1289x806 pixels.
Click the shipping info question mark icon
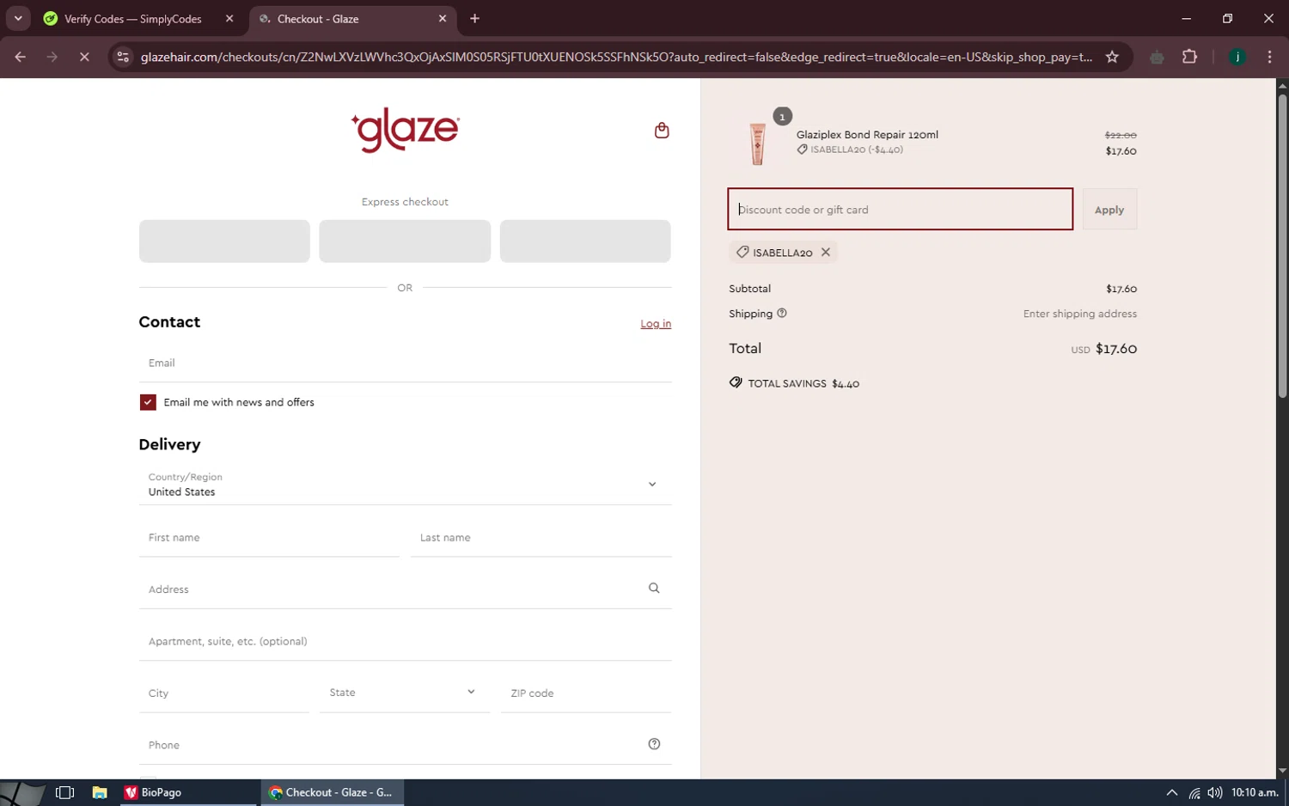coord(782,314)
